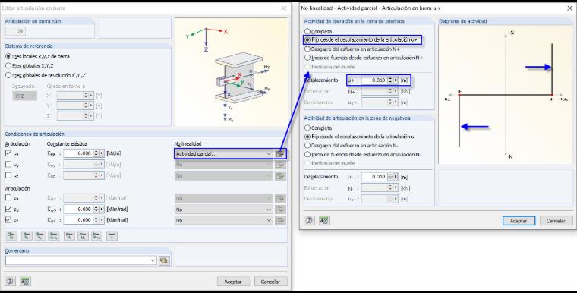
Task: Expand the Comentario dropdown list
Action: pyautogui.click(x=153, y=260)
